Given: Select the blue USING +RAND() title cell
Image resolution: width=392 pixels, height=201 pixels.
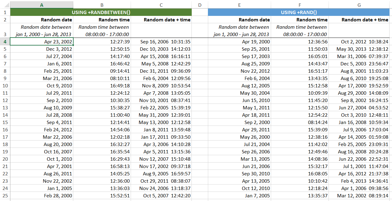Looking at the screenshot, I should point(299,12).
